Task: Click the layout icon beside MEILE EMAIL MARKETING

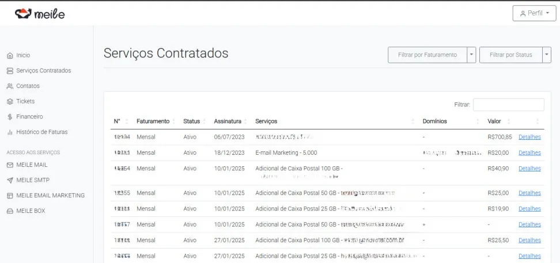Action: 10,196
